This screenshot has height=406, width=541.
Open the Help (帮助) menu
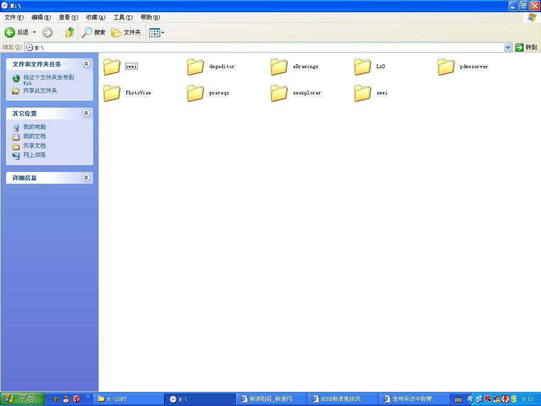click(x=150, y=17)
